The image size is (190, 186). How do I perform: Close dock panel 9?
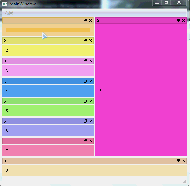click(184, 21)
